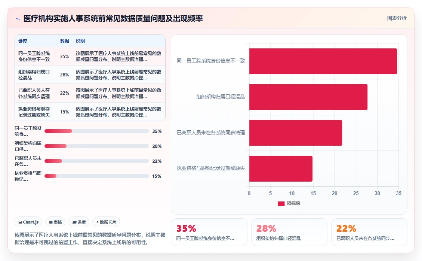
Task: Select the 数据卡片 tag
Action: click(106, 222)
